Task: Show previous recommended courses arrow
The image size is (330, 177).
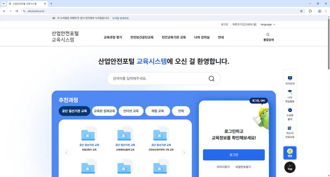Action: coord(66,153)
